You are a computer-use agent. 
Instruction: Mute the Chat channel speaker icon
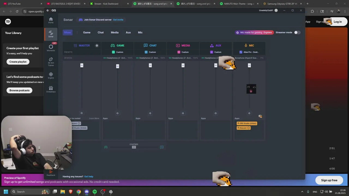[150, 113]
